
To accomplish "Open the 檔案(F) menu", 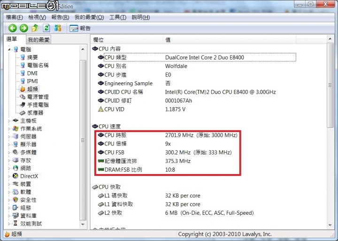I will tap(15, 17).
